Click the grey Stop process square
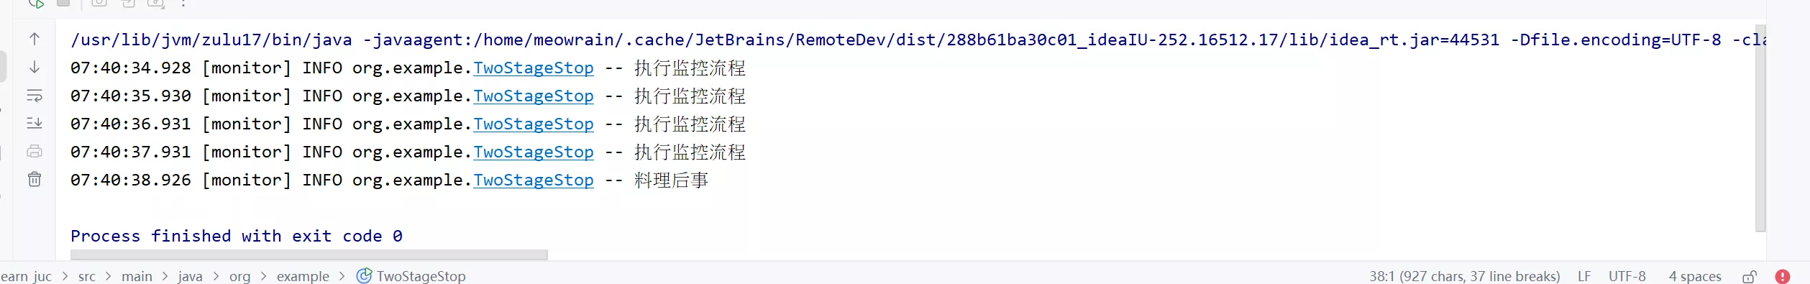The width and height of the screenshot is (1810, 284). (x=63, y=3)
